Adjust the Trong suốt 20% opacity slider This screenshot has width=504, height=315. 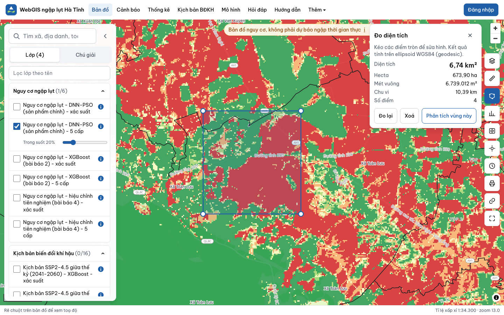(x=85, y=142)
